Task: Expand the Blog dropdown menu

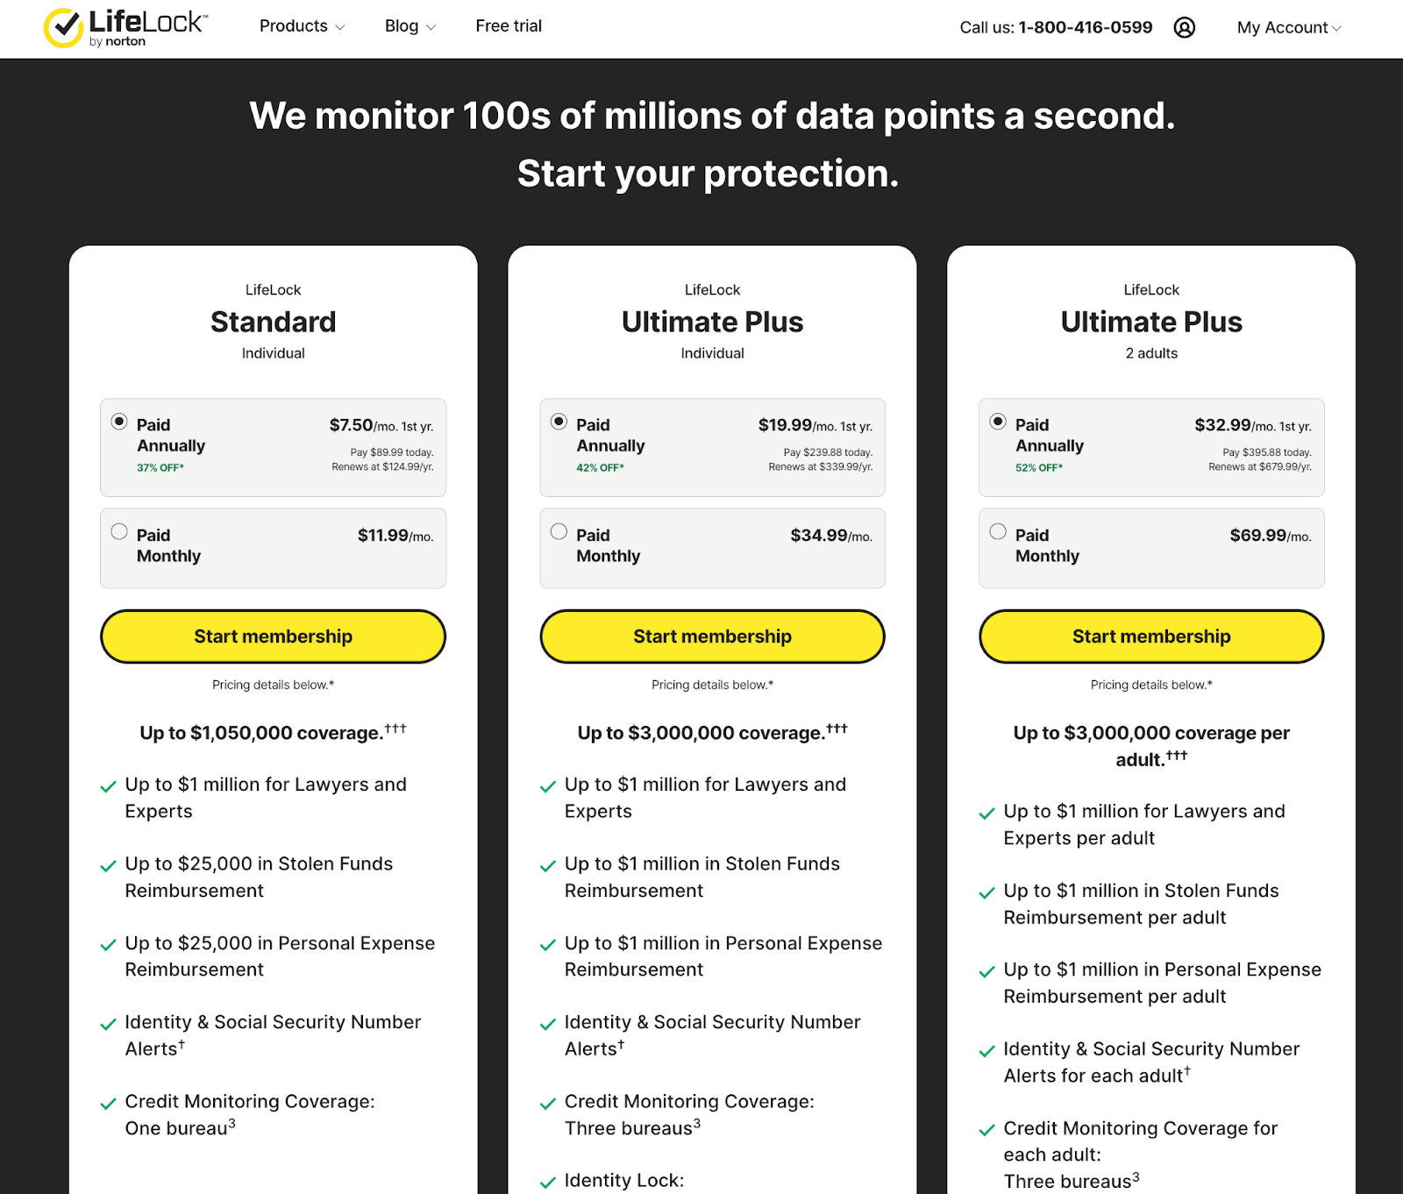Action: [410, 26]
